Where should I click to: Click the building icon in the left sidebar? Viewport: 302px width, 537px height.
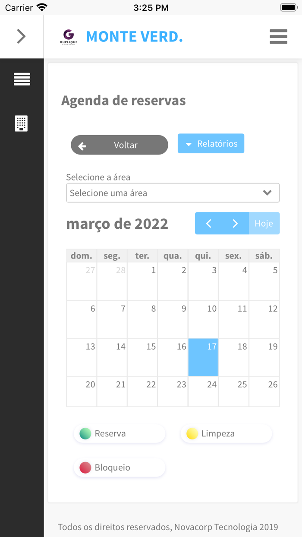coord(22,123)
